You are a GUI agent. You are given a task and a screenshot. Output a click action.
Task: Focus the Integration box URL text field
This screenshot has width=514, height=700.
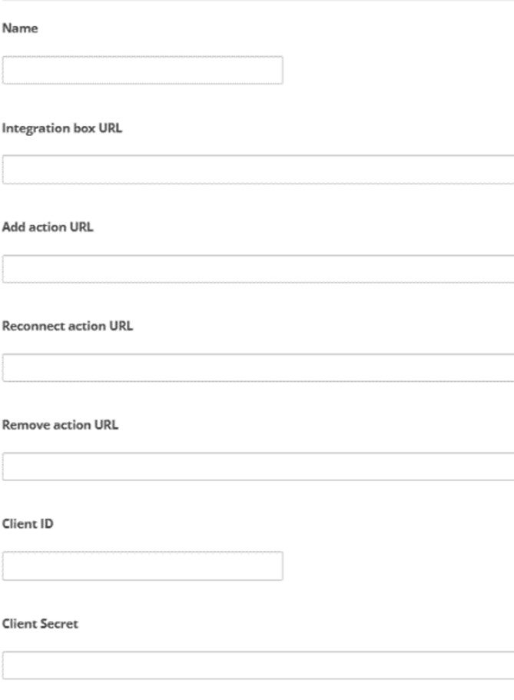click(257, 169)
